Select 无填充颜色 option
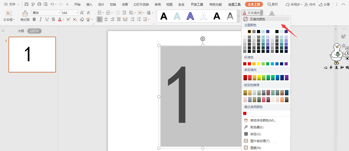349x151 pixels. pos(266,19)
